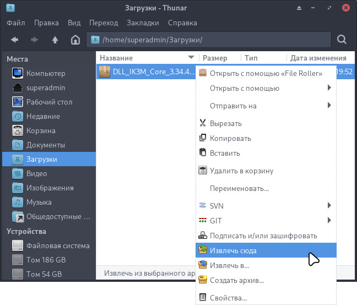Select Компьютер in the places sidebar
The width and height of the screenshot is (357, 306).
click(x=46, y=73)
